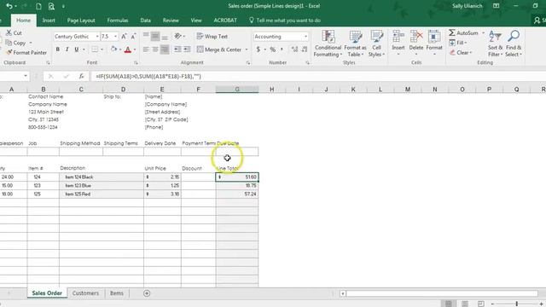Toggle Italic formatting
The image size is (546, 307).
click(x=67, y=49)
